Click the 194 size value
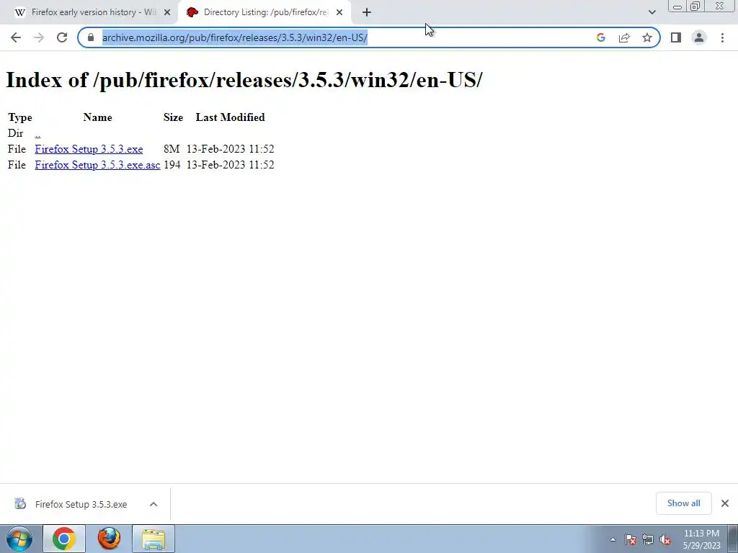 tap(172, 165)
